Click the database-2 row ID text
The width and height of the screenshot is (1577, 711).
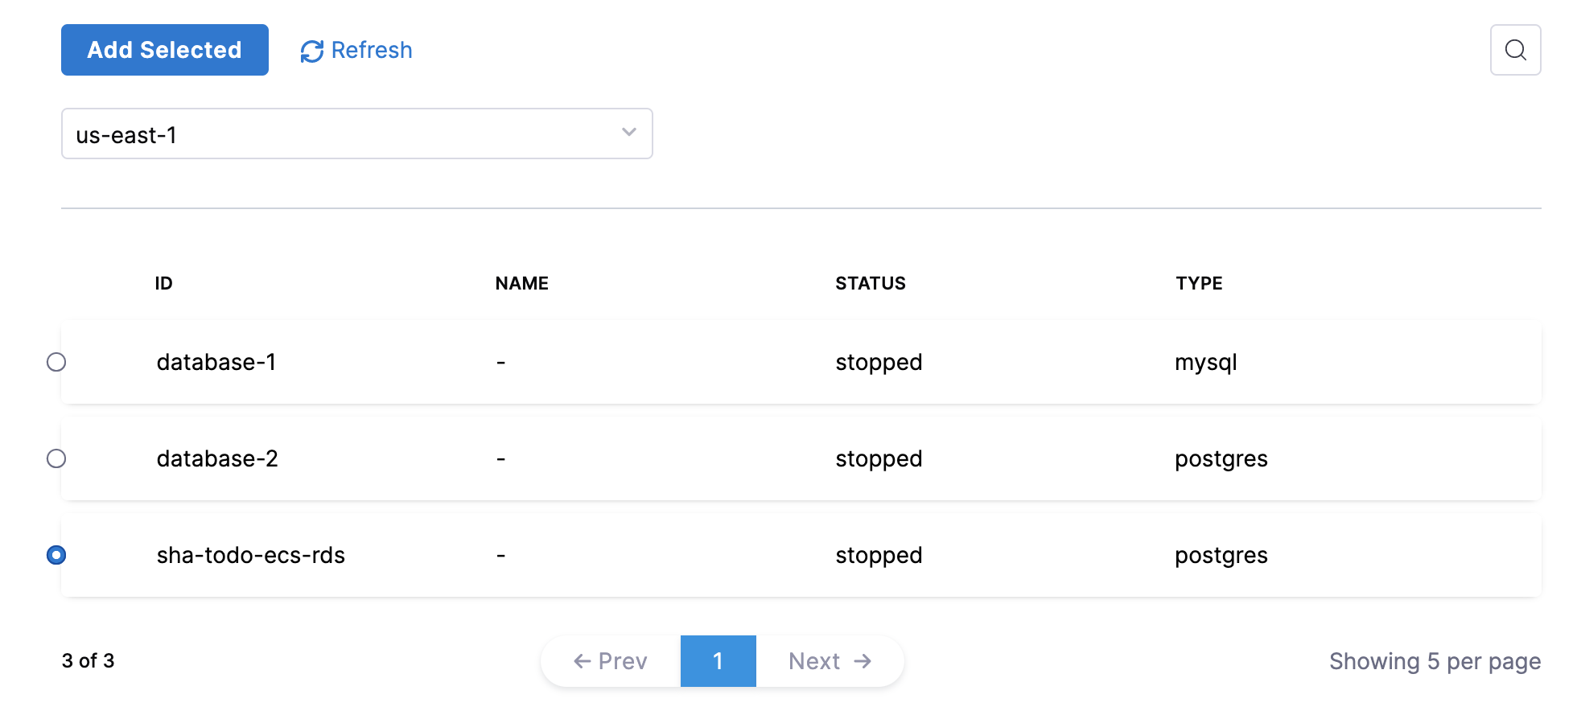(217, 458)
